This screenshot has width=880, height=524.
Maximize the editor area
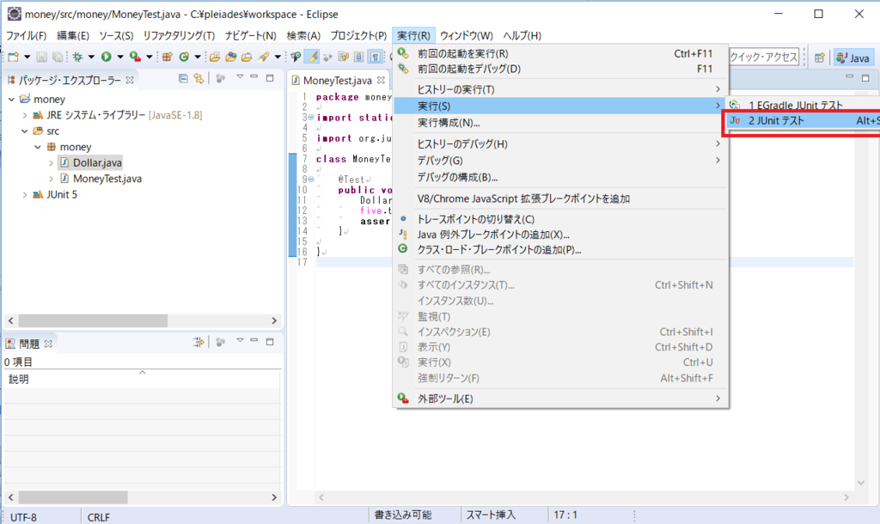click(865, 78)
